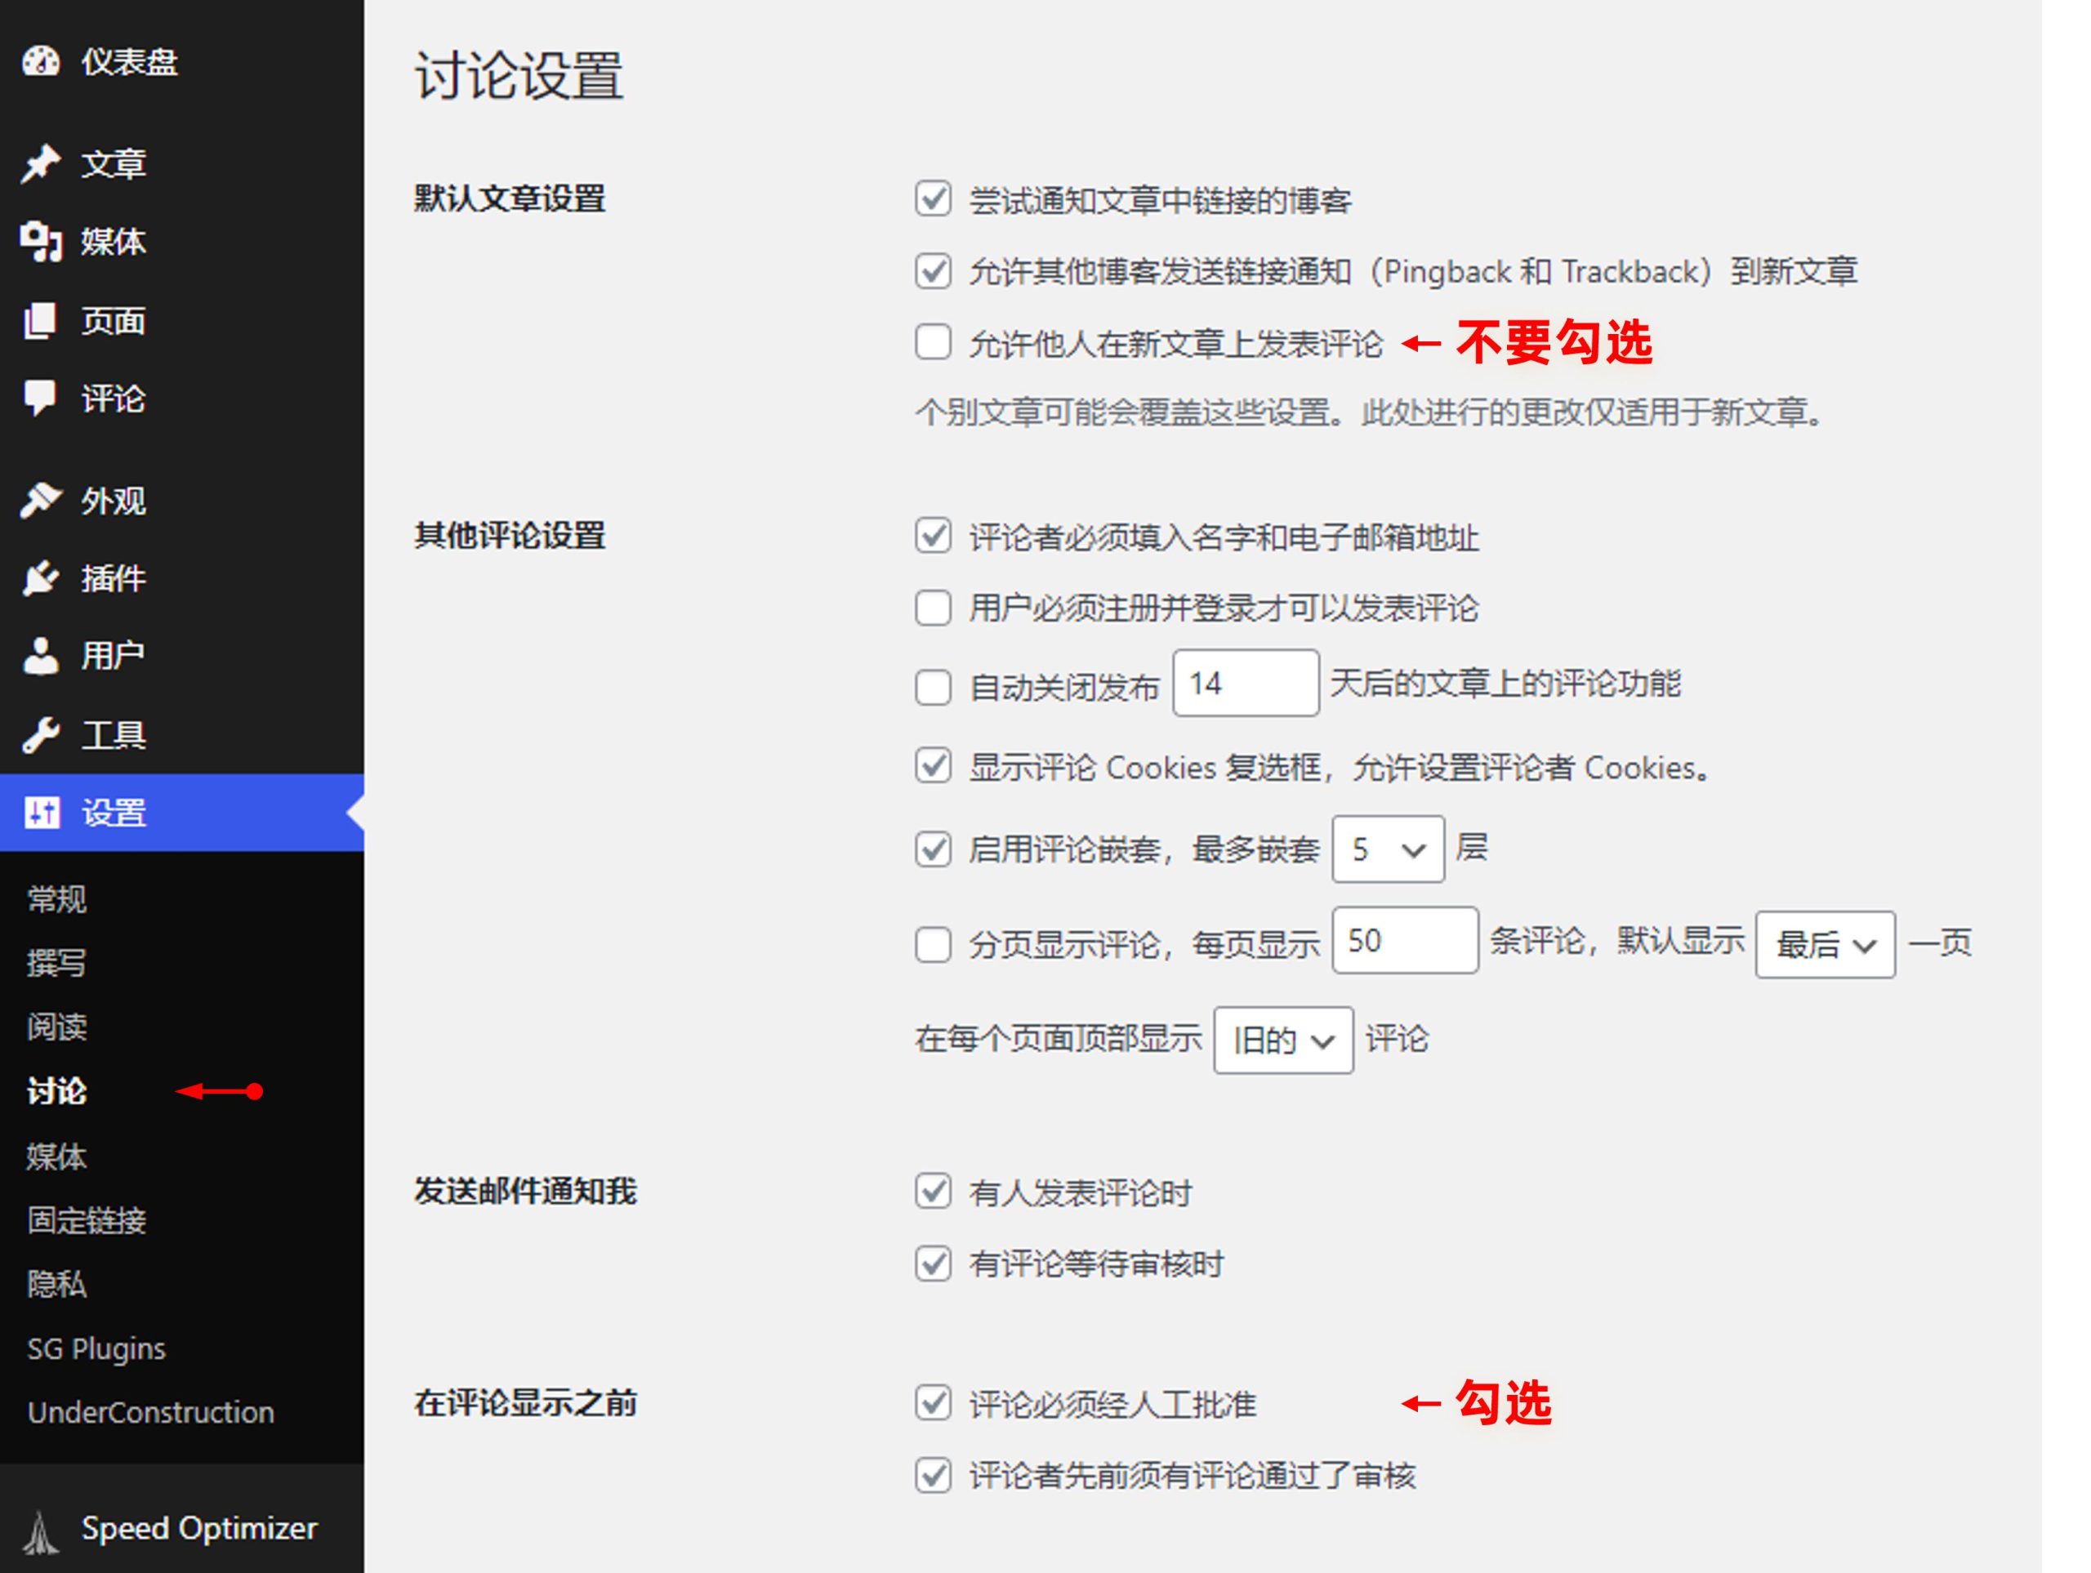Click the Comments speech bubble icon (评论)
This screenshot has height=1573, width=2091.
pyautogui.click(x=41, y=398)
